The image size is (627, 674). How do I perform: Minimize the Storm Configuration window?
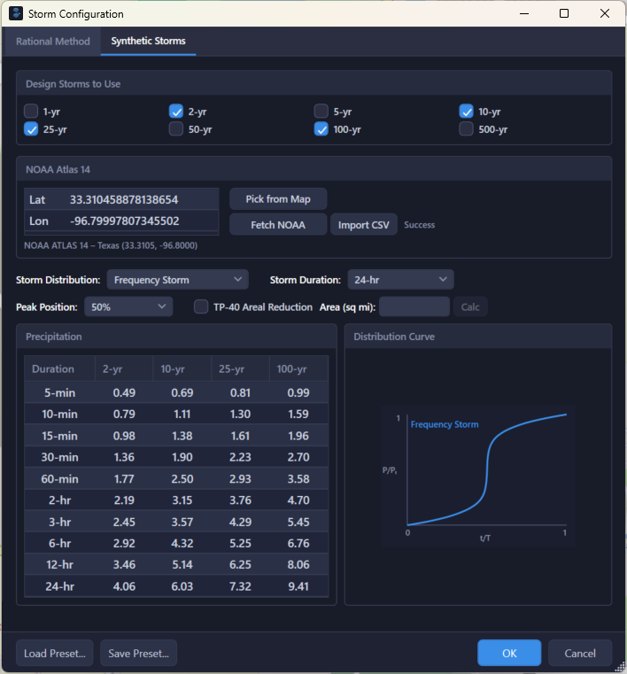tap(523, 14)
